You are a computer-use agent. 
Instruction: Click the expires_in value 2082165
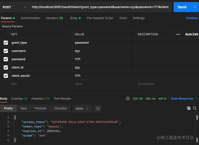pyautogui.click(x=53, y=131)
